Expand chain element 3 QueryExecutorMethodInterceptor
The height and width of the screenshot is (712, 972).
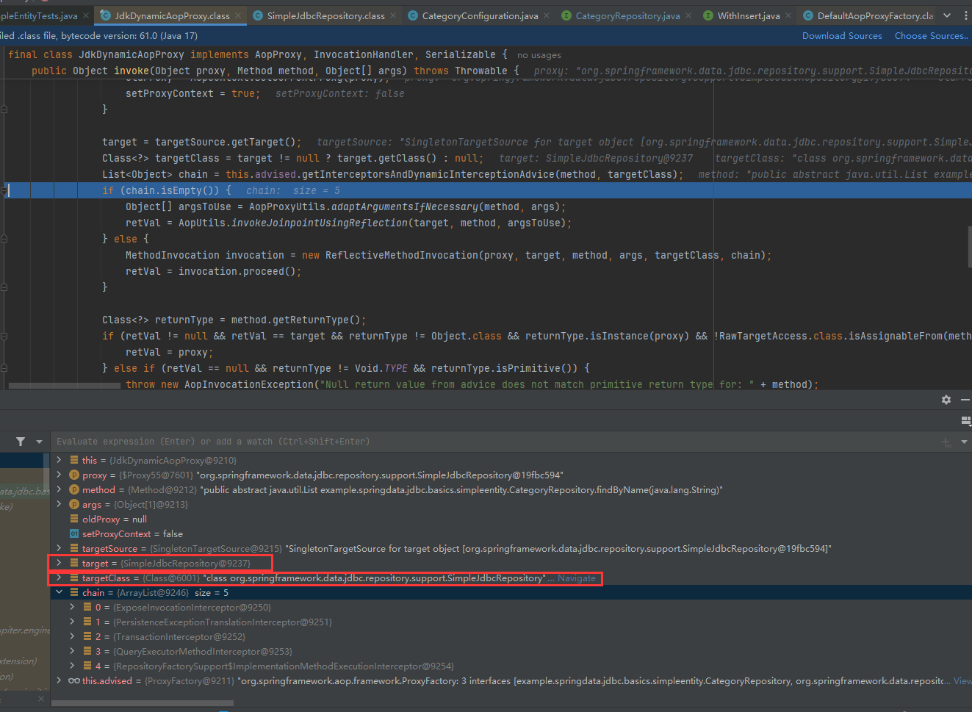[72, 651]
